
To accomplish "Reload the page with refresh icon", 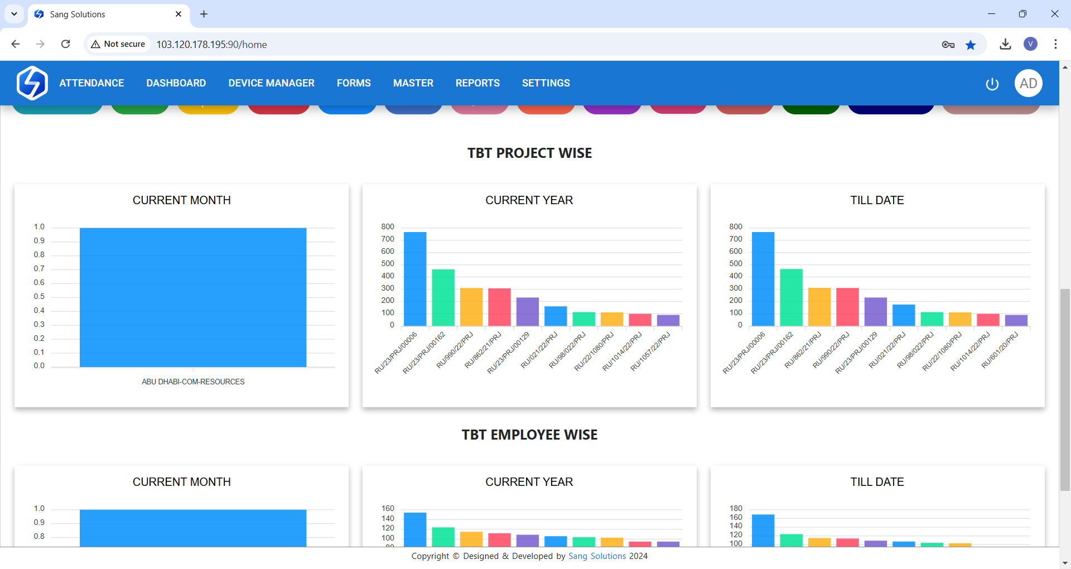I will pyautogui.click(x=65, y=44).
